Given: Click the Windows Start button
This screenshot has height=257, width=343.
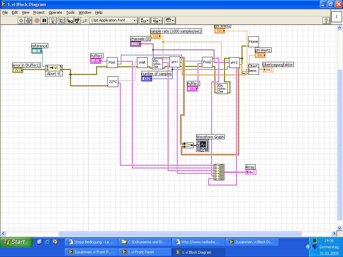Looking at the screenshot, I should click(14, 242).
